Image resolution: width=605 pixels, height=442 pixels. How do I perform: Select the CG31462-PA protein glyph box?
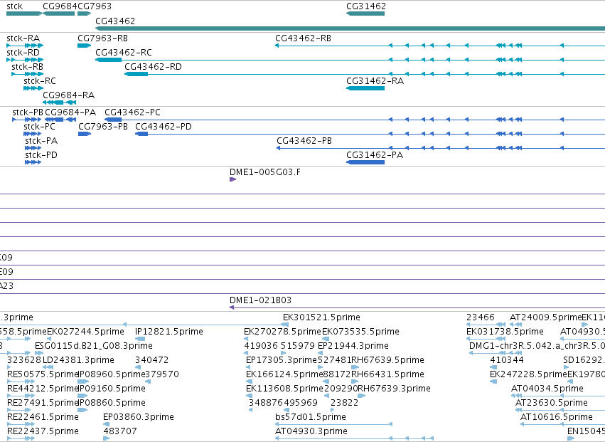(365, 162)
